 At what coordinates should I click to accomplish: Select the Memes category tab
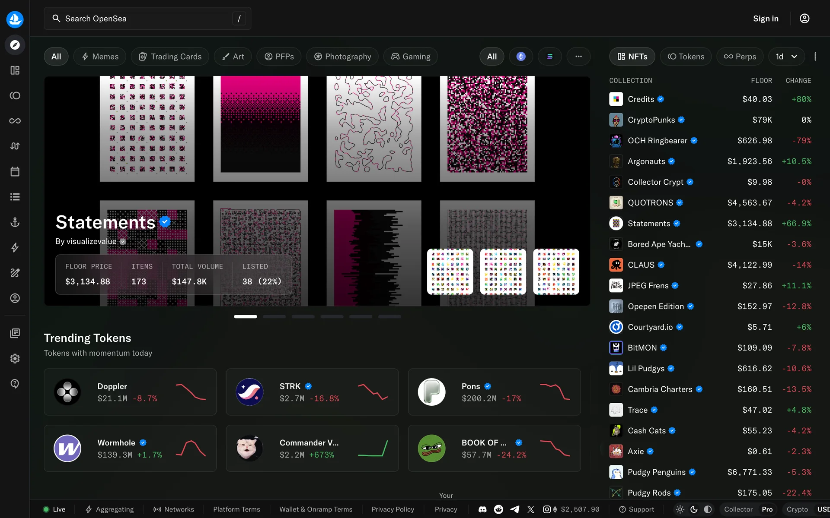[100, 57]
